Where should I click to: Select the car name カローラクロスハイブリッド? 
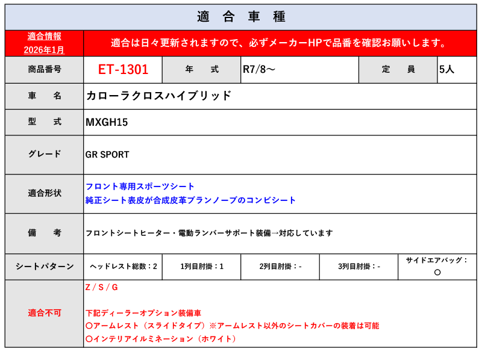click(159, 96)
